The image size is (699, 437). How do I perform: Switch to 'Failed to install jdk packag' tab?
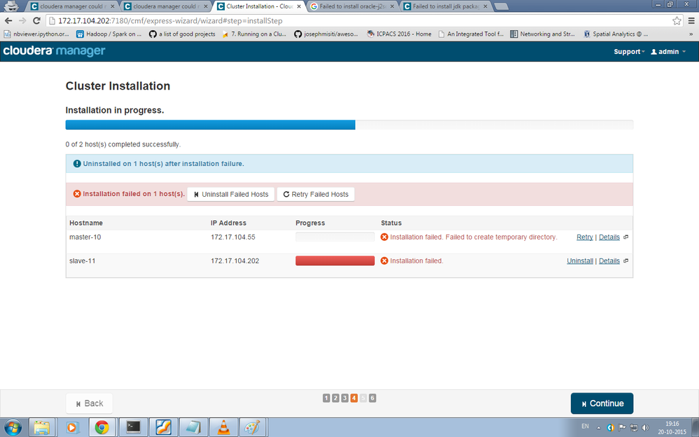[x=445, y=7]
